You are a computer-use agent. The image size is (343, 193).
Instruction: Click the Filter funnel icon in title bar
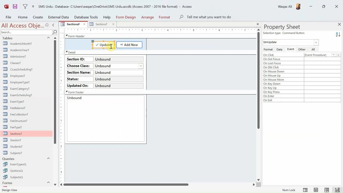(x=25, y=6)
